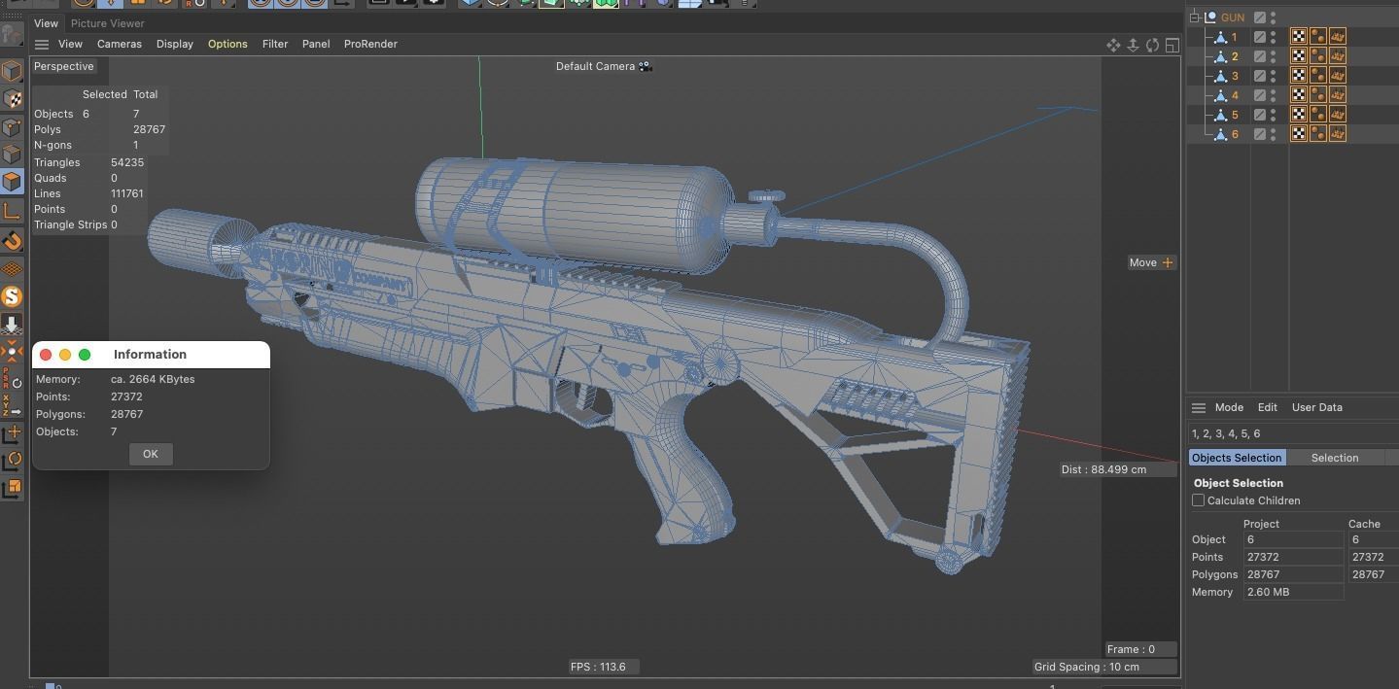
Task: Click the Default Camera label
Action: [x=596, y=66]
